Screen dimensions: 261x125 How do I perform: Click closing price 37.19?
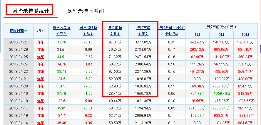[x=62, y=94]
